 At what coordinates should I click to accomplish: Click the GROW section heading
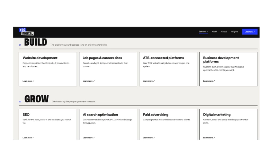click(x=36, y=99)
